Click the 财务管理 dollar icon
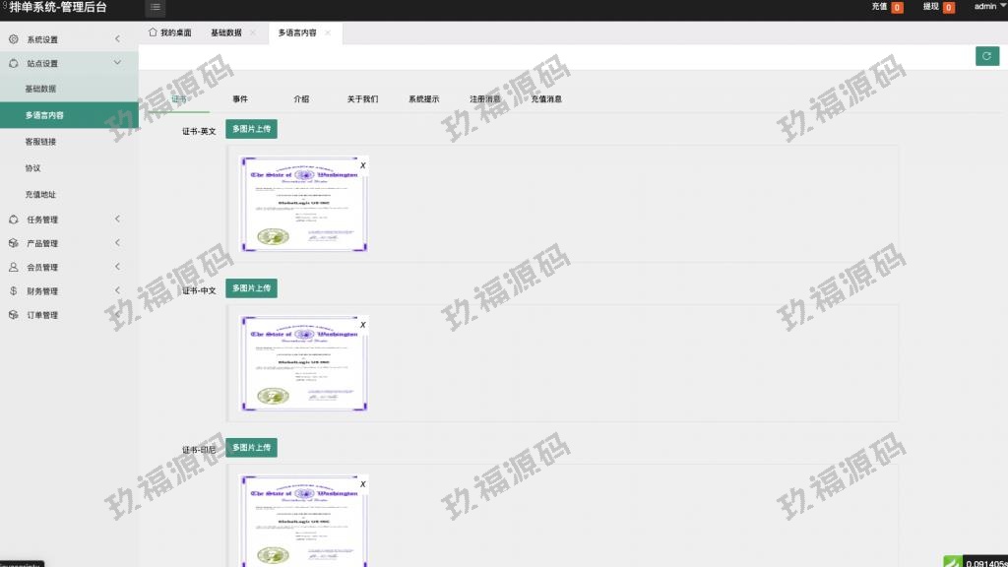Screen dimensions: 1008x567 click(13, 291)
